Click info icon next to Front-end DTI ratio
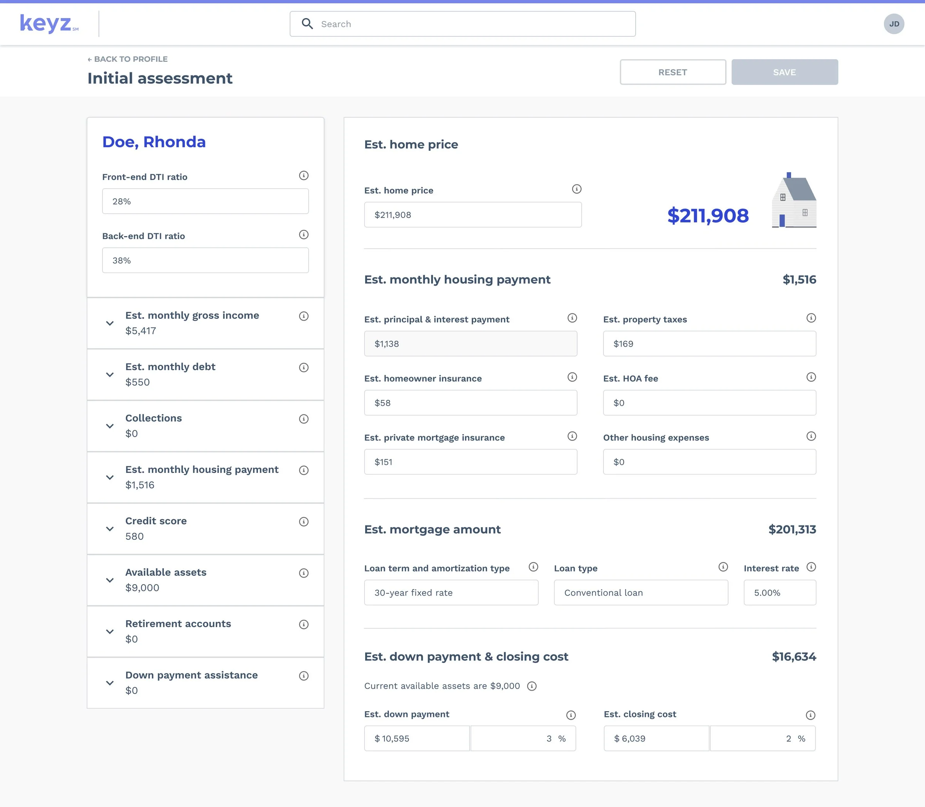The height and width of the screenshot is (807, 925). point(303,176)
